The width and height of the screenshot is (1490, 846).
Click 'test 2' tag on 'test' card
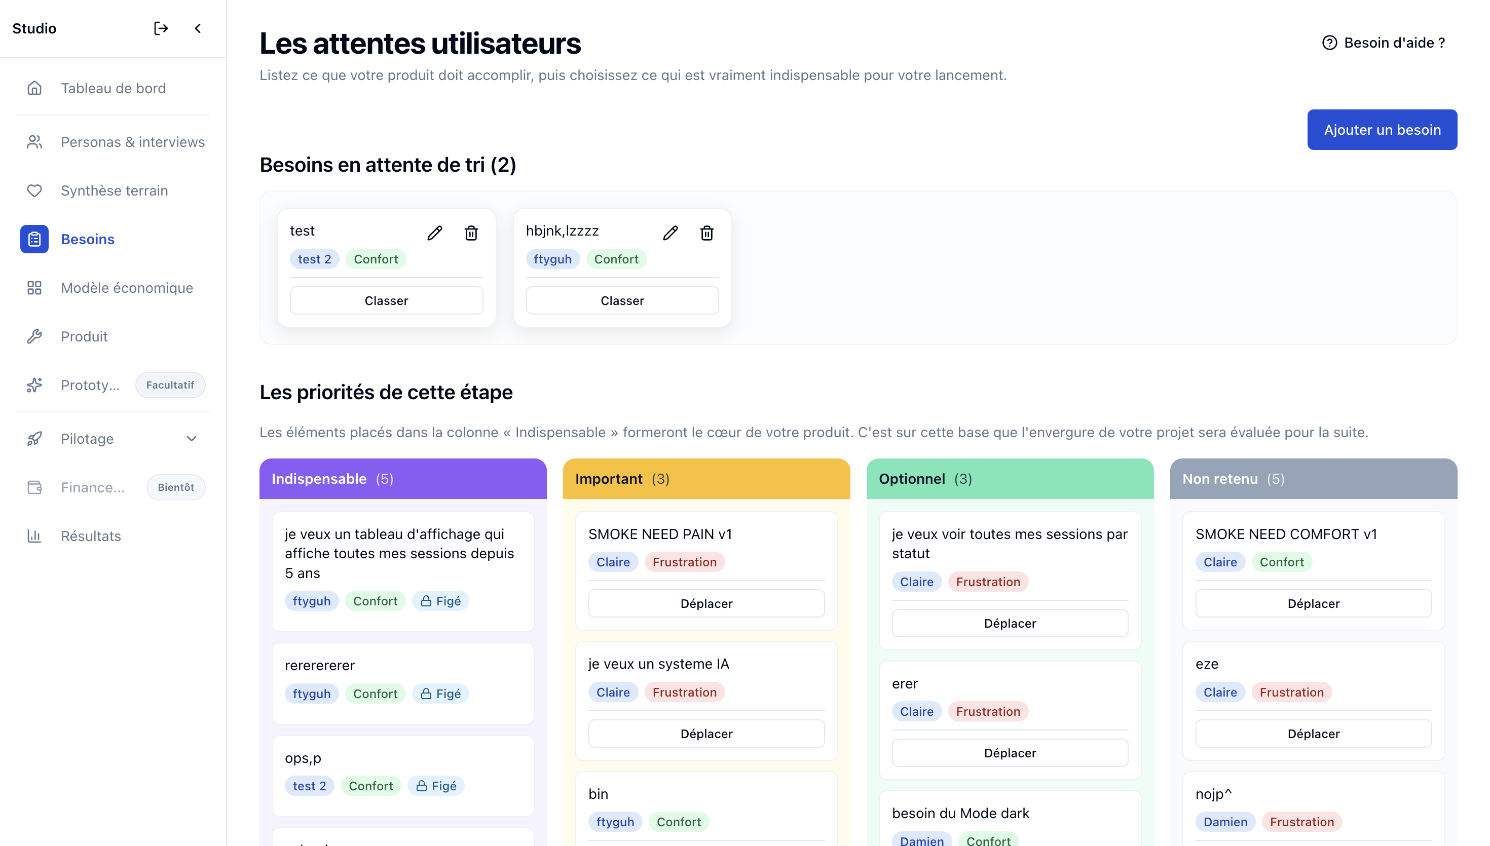tap(314, 259)
